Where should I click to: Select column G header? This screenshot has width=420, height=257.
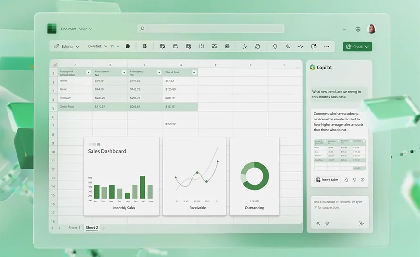(x=285, y=65)
